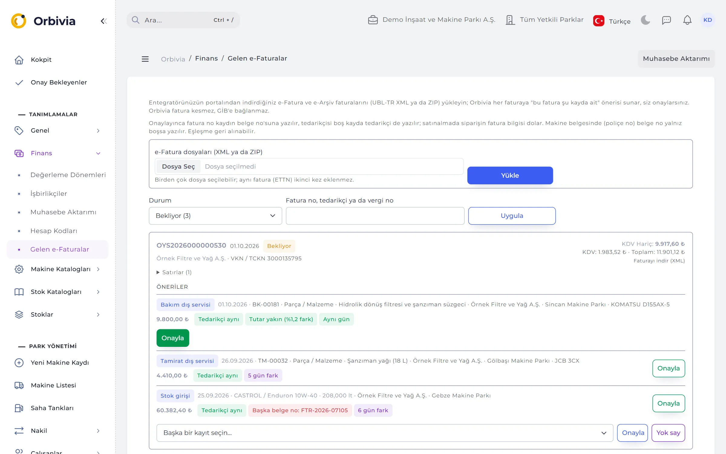Viewport: 726px width, 454px height.
Task: Download invoice via Faturayı indir (XML)
Action: tap(659, 261)
